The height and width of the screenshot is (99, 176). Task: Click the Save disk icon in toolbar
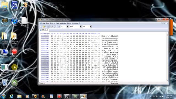click(48, 26)
